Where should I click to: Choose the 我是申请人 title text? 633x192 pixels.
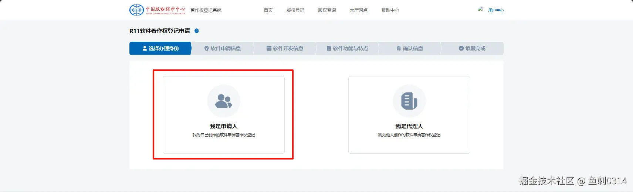pos(224,126)
